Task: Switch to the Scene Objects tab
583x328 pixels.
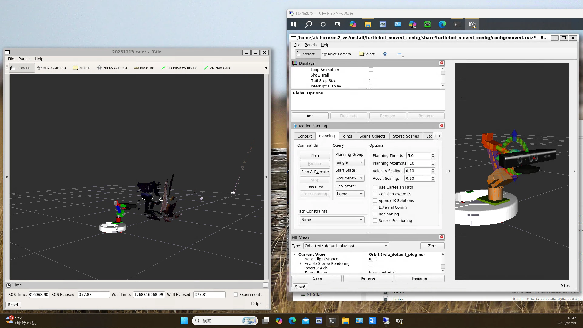Action: (x=372, y=136)
